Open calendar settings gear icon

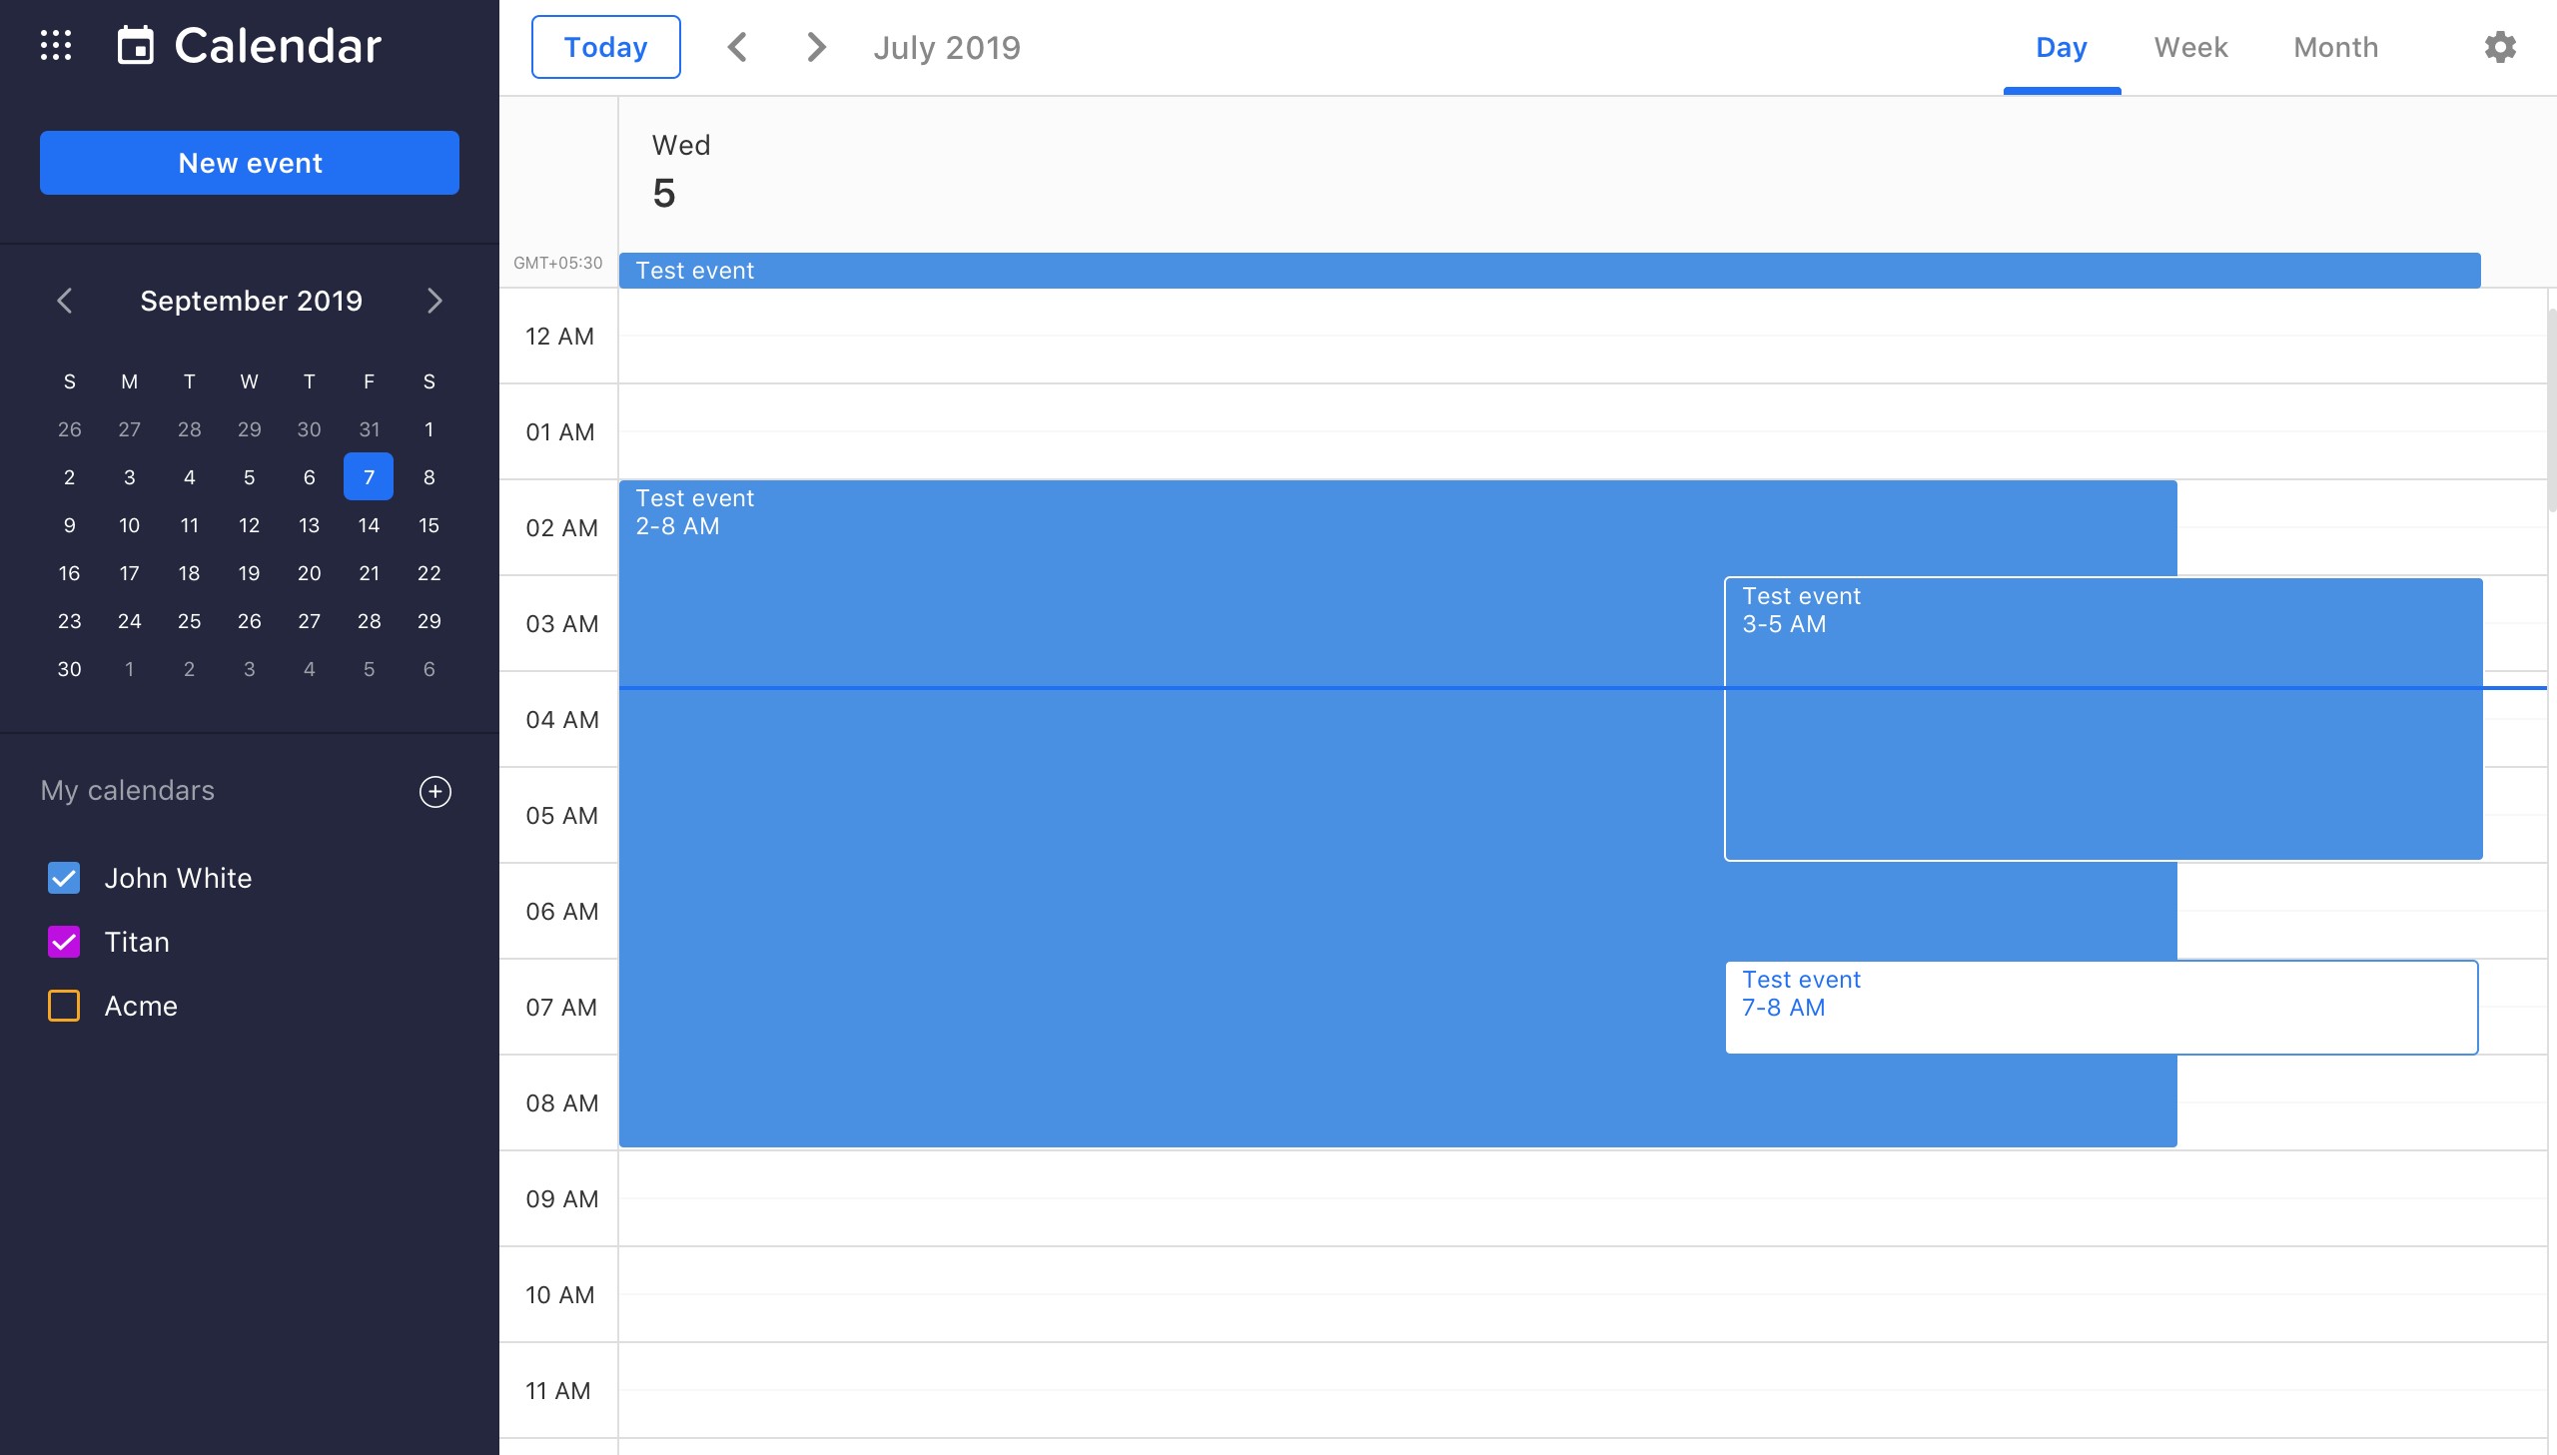pyautogui.click(x=2501, y=47)
